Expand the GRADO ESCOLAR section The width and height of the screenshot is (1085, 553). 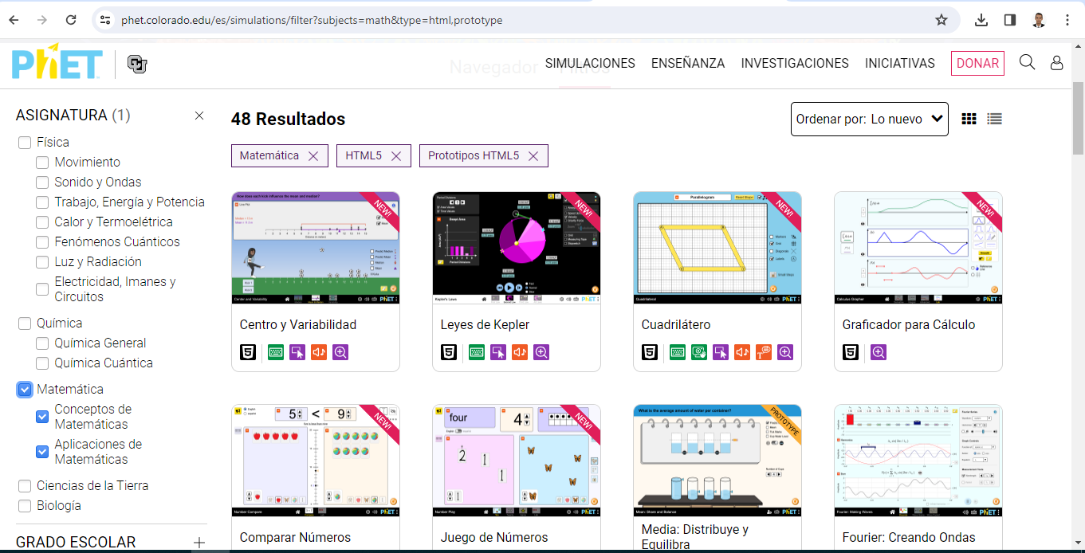click(199, 543)
